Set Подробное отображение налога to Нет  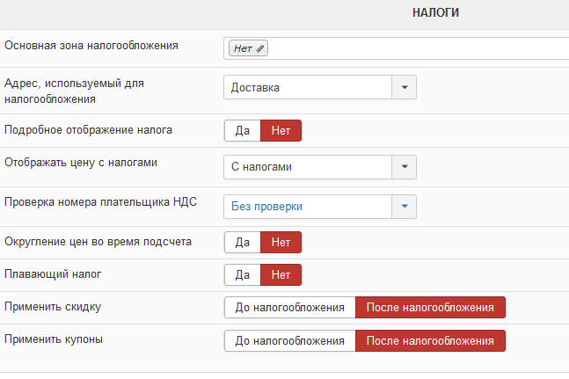[281, 130]
